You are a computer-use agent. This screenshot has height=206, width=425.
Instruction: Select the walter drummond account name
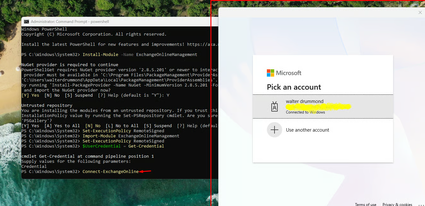(x=304, y=101)
